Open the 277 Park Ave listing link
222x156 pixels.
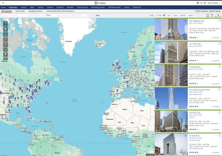195,44
